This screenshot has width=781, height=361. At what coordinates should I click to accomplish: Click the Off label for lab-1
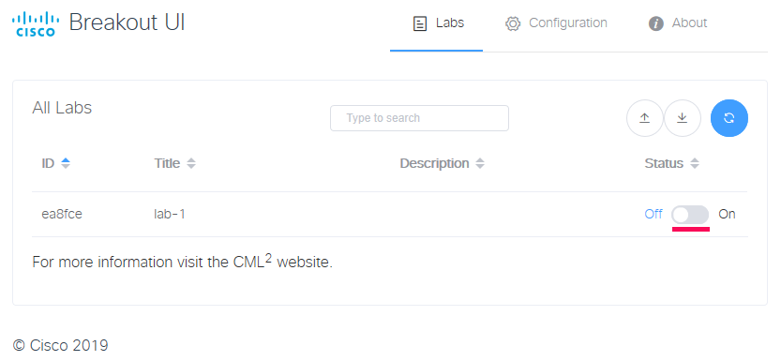coord(653,214)
